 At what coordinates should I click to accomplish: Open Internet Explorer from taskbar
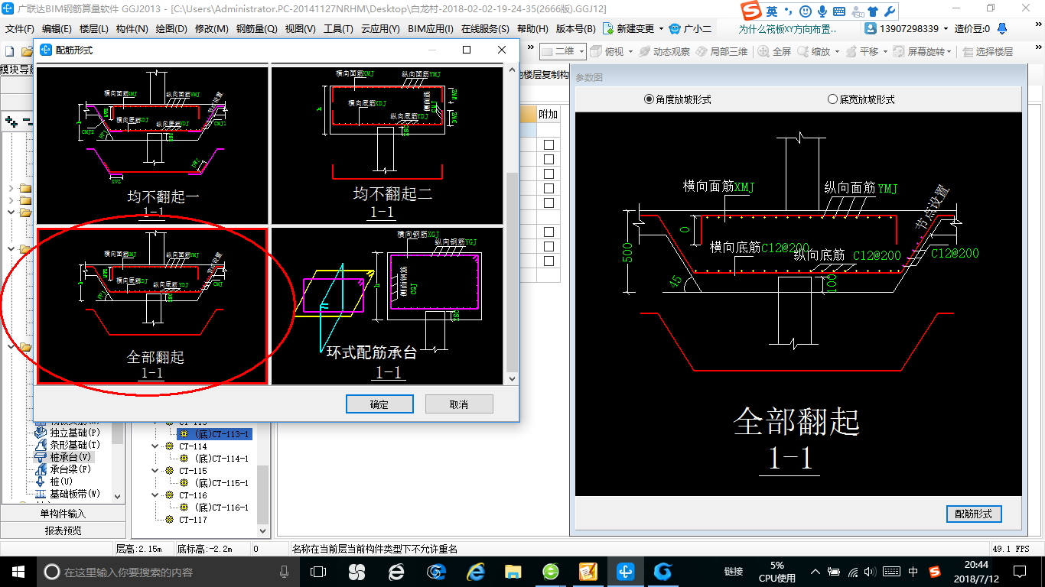point(477,572)
